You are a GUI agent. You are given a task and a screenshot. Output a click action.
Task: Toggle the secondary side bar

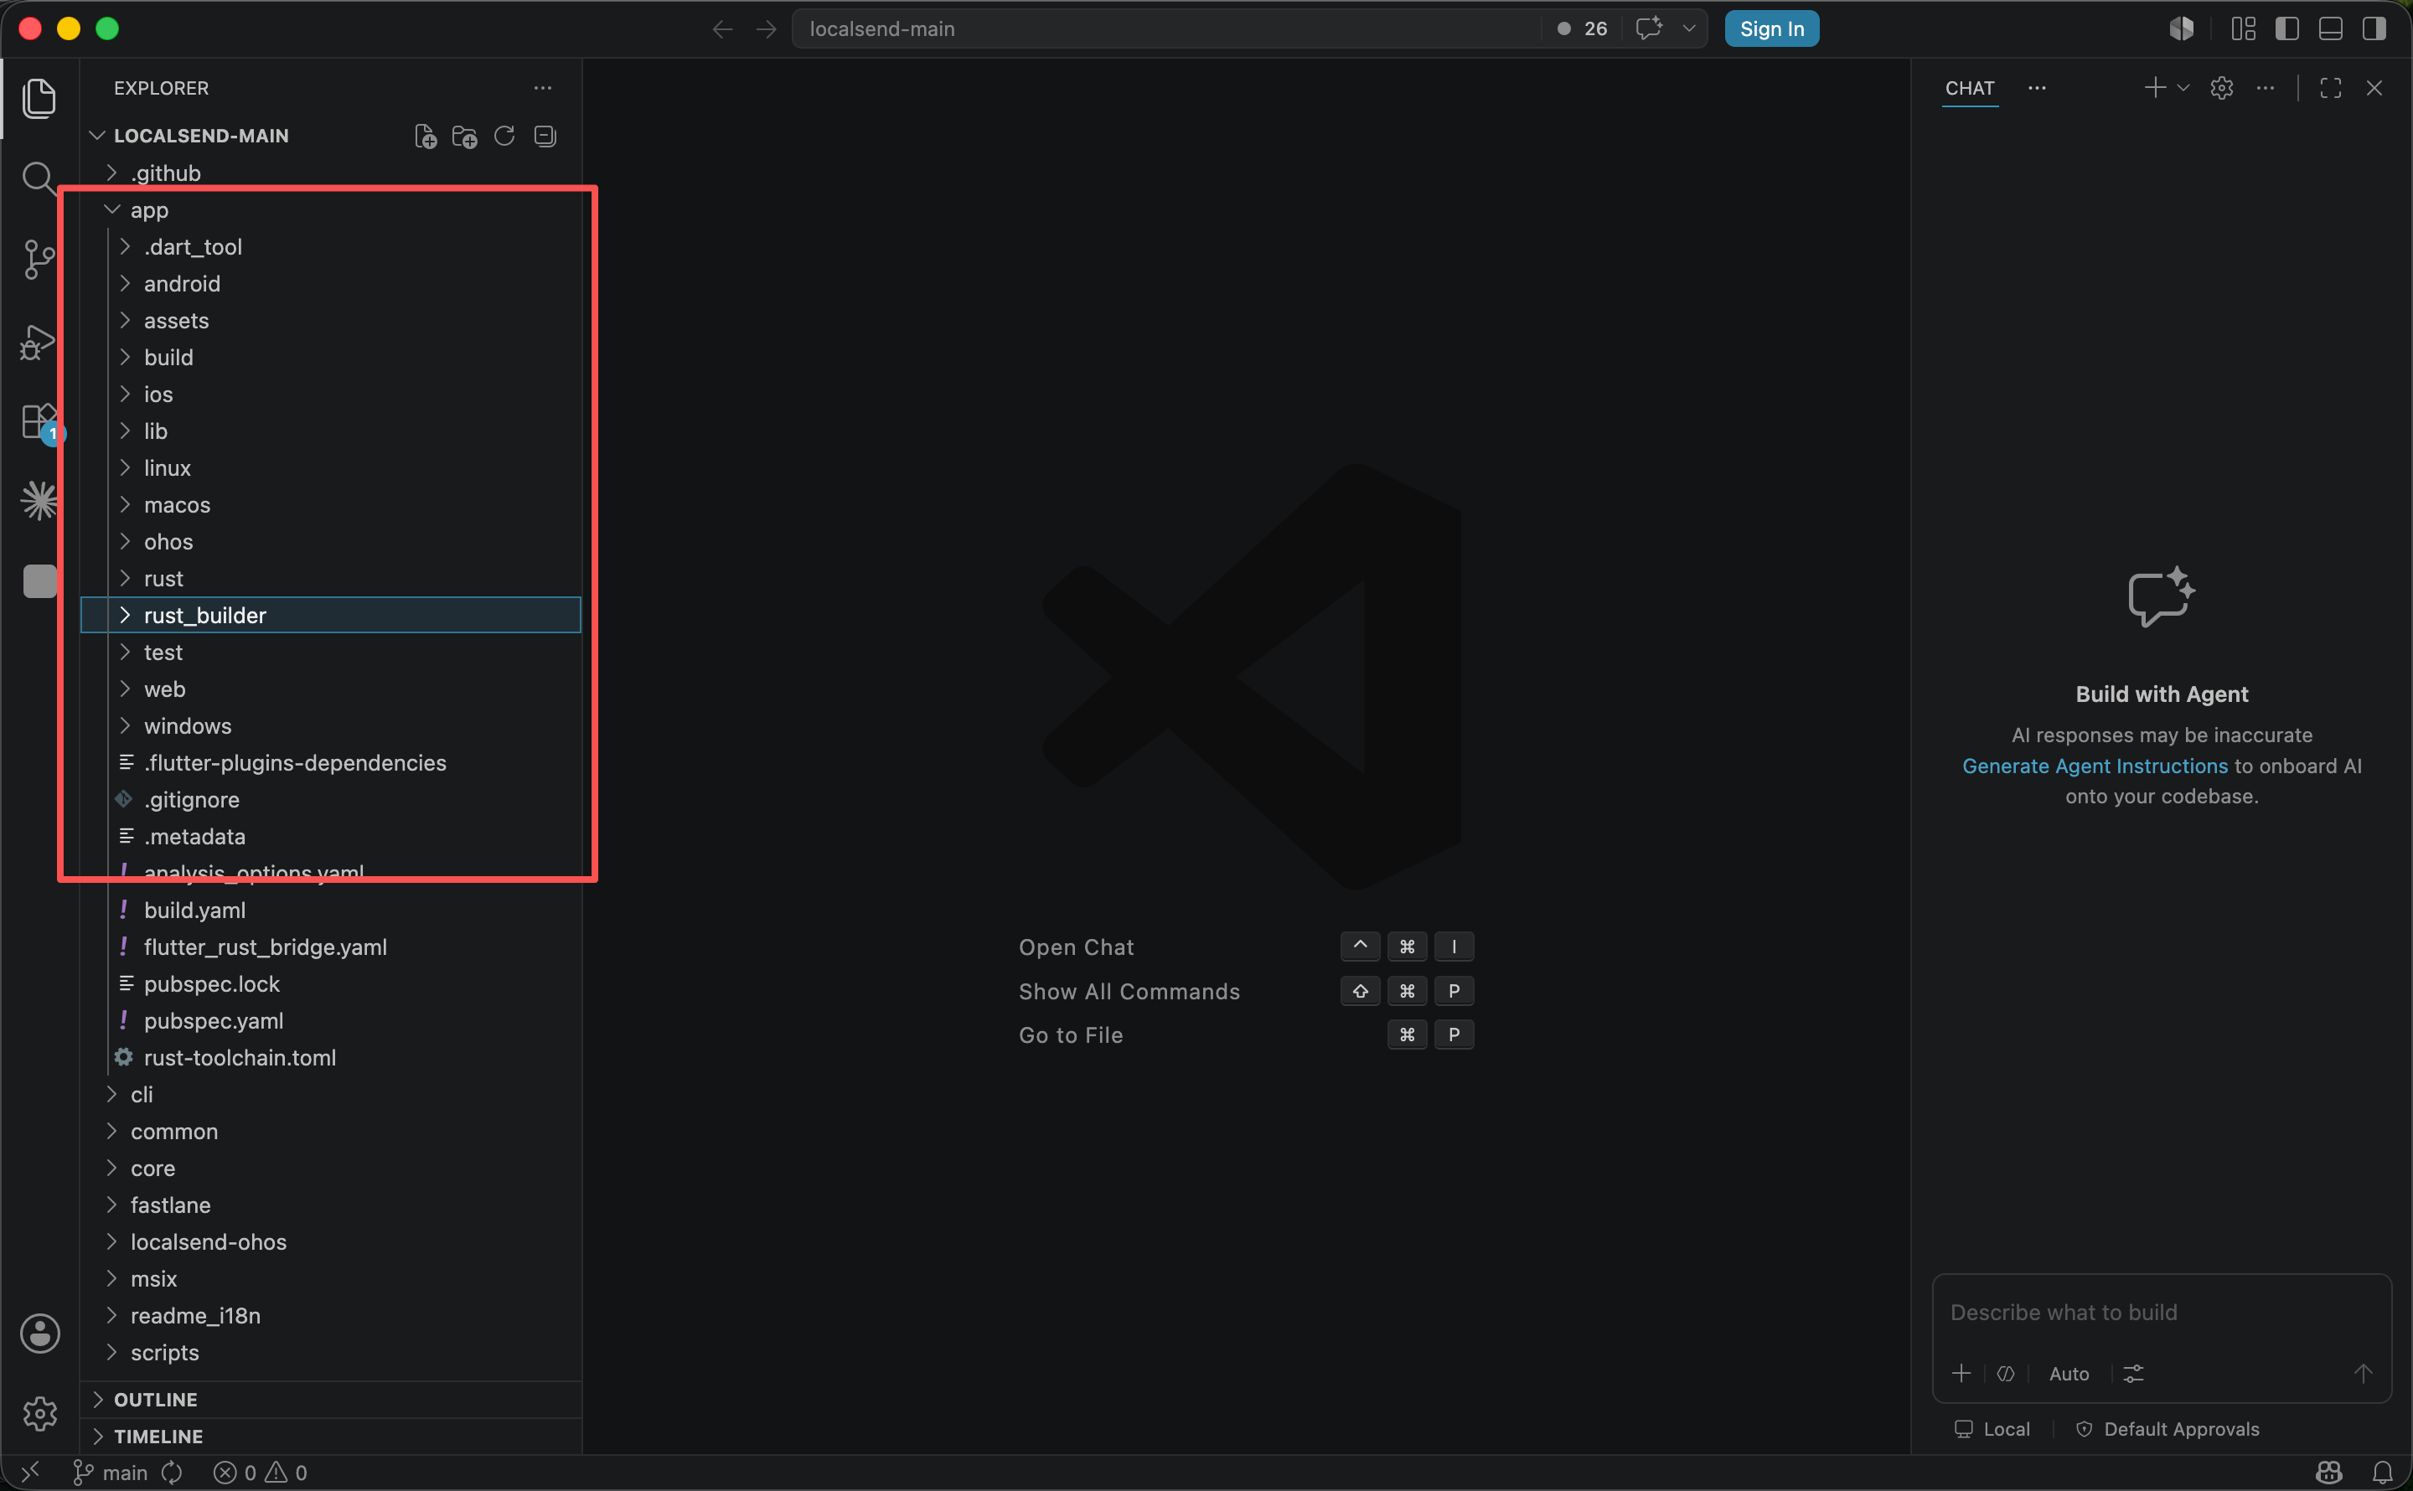coord(2374,28)
